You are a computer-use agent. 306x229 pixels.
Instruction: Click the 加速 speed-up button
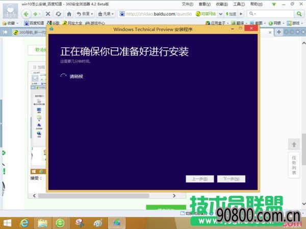point(231,14)
